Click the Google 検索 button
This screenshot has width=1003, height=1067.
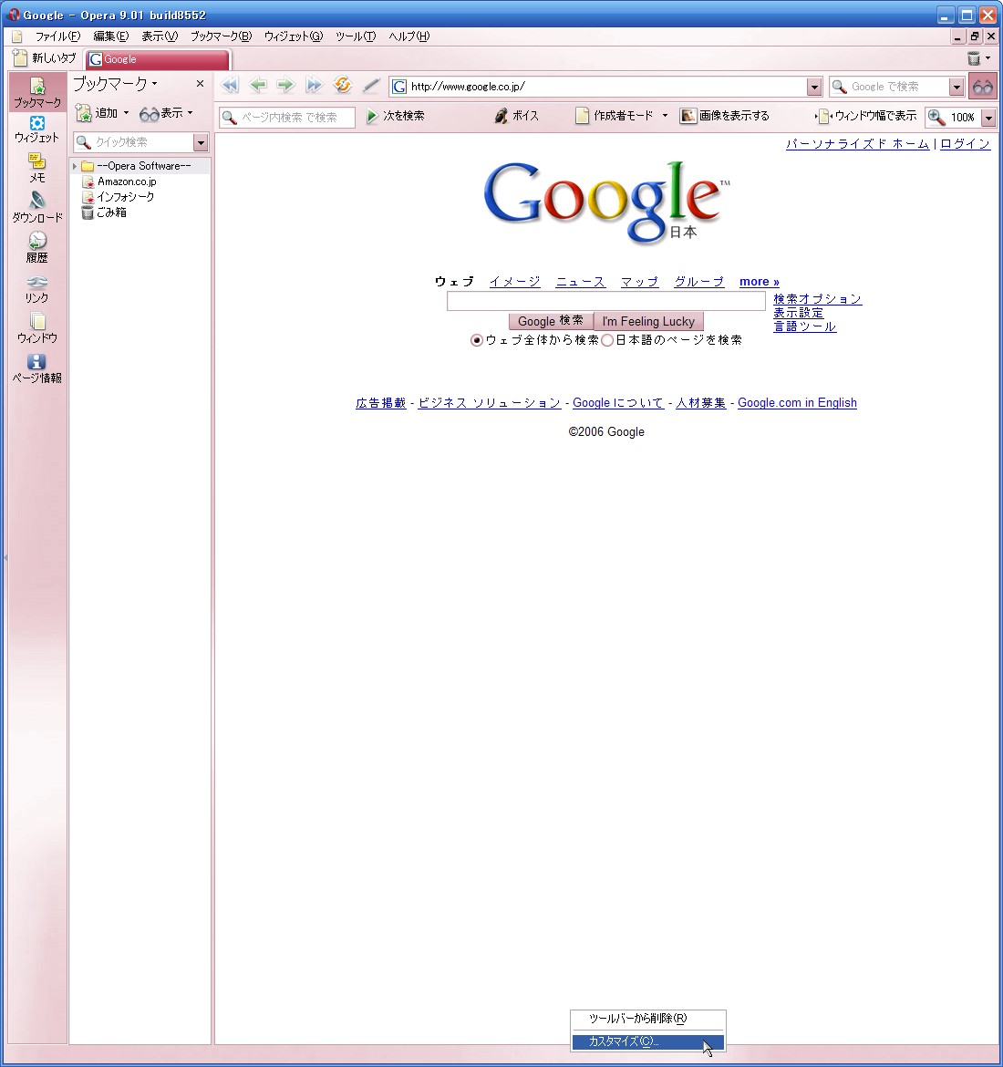(x=551, y=321)
